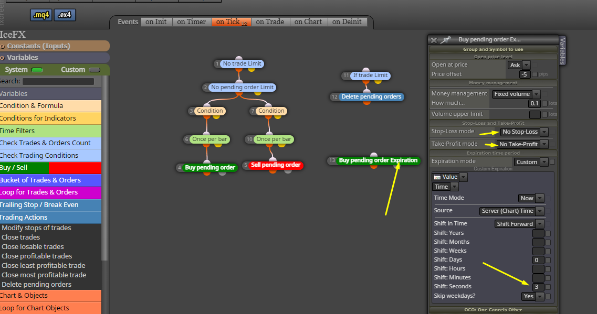Open the Expiration mode Custom dropdown
Image resolution: width=597 pixels, height=314 pixels.
pos(531,162)
